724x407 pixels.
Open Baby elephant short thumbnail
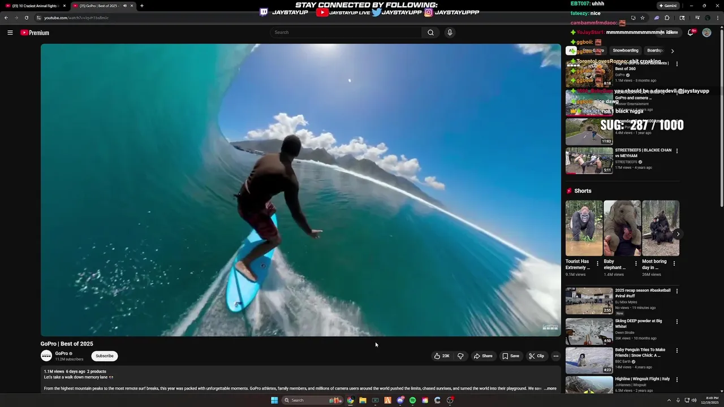[x=622, y=228]
